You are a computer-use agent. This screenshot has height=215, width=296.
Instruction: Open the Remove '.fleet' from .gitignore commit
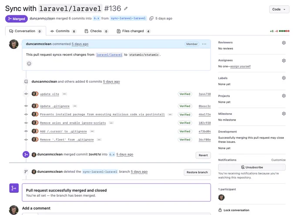point(67,140)
